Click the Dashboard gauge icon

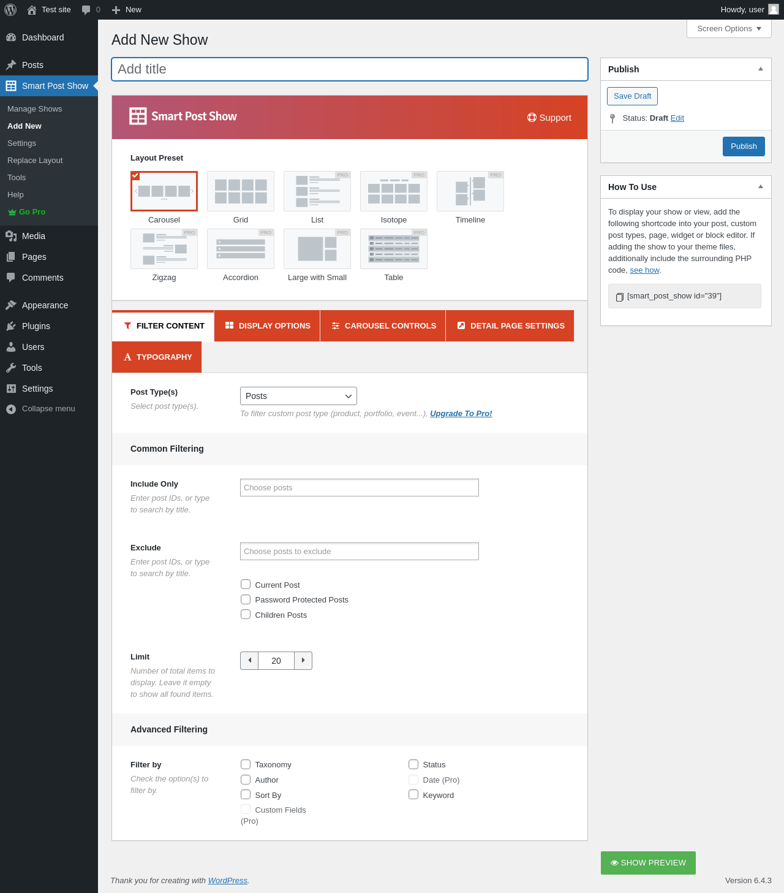coord(11,37)
